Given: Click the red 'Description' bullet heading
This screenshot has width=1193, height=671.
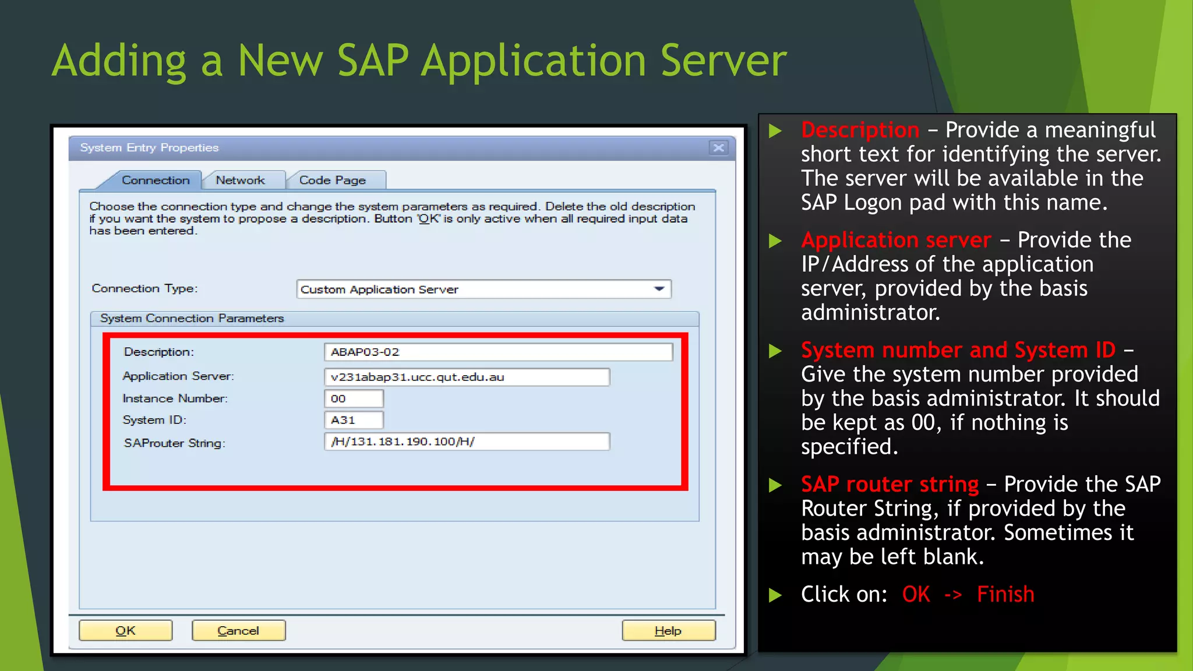Looking at the screenshot, I should pos(860,130).
